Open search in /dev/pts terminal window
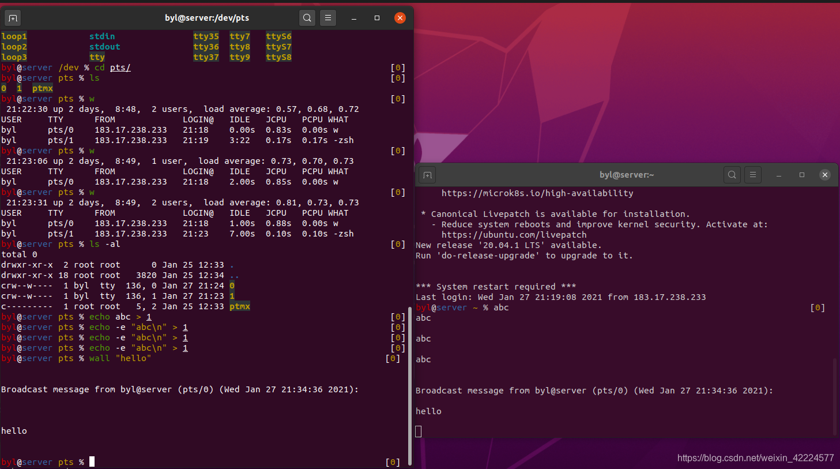The image size is (840, 469). coord(307,18)
